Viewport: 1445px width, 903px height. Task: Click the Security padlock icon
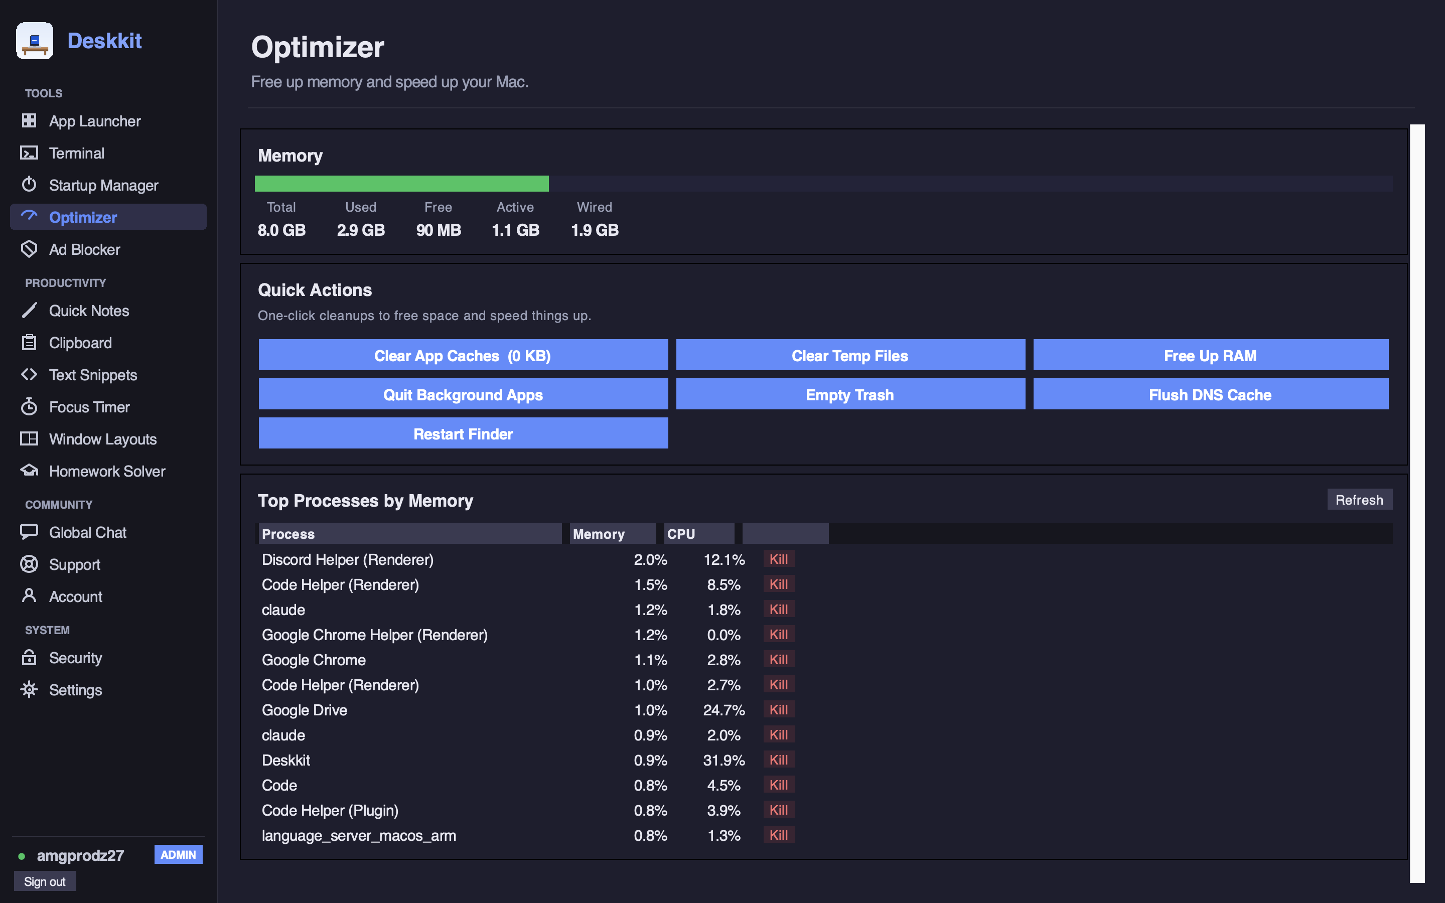coord(29,657)
